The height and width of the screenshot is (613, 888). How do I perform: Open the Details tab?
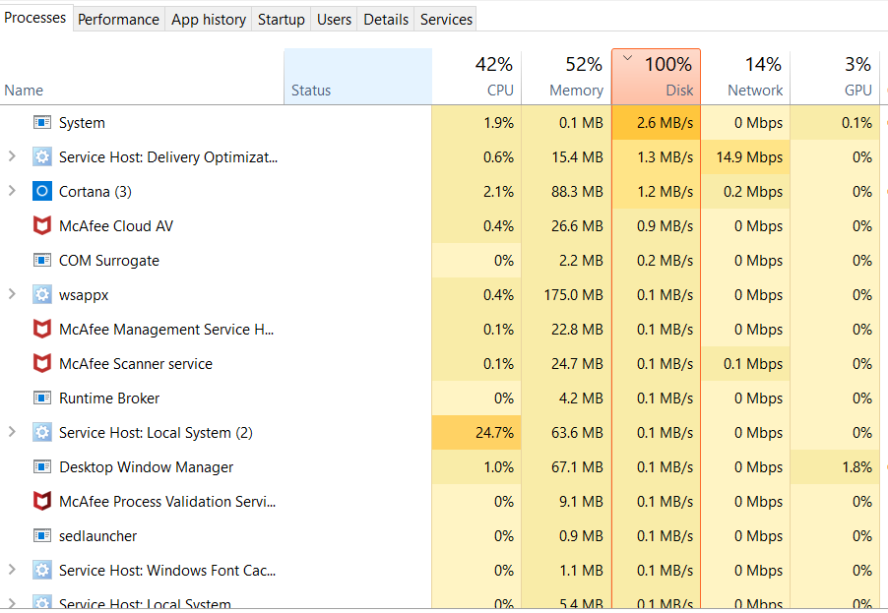pyautogui.click(x=386, y=20)
